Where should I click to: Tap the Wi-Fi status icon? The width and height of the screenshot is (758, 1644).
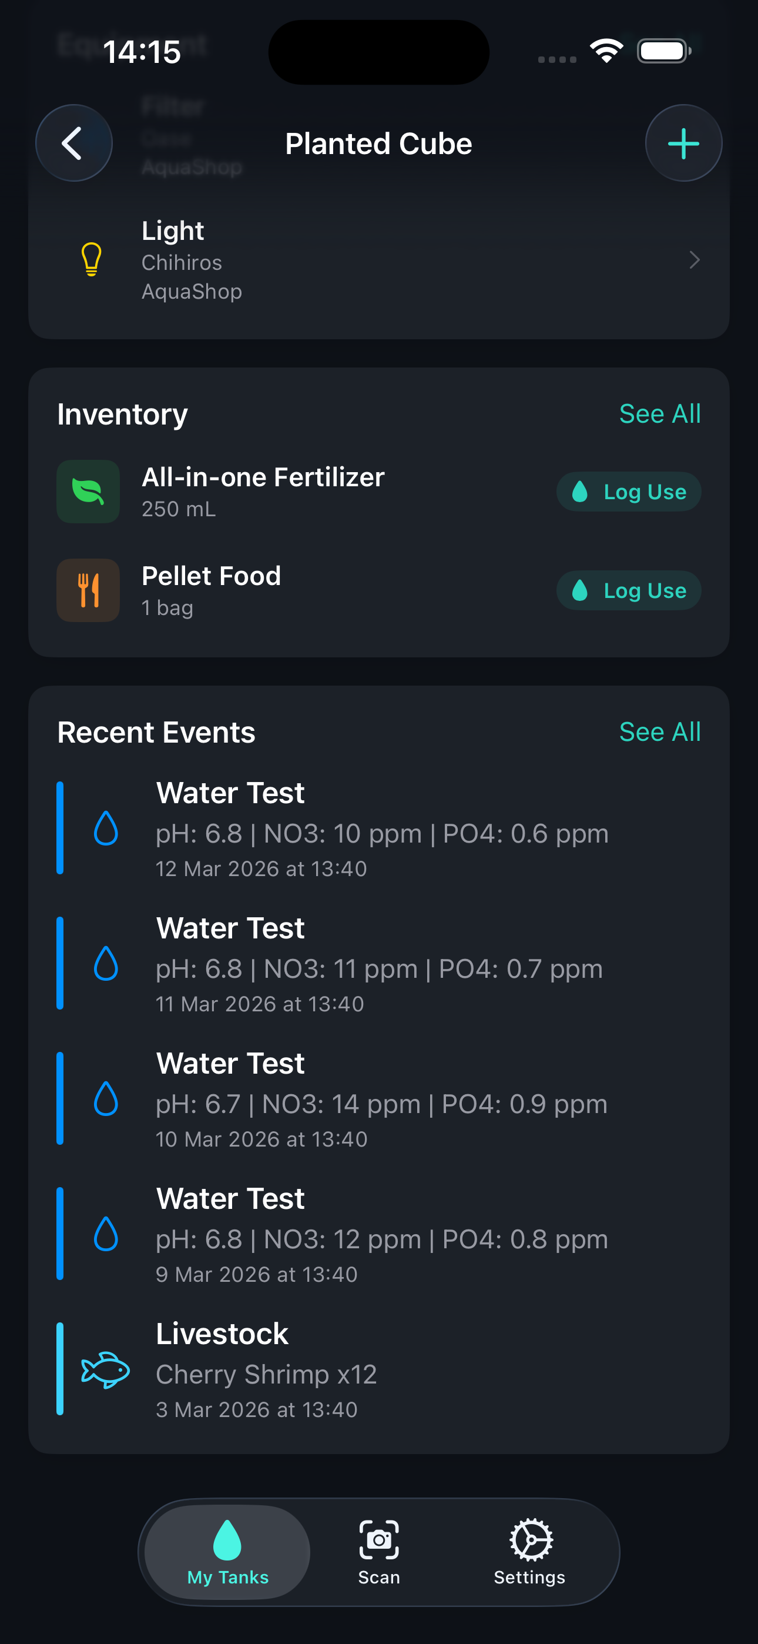point(606,51)
